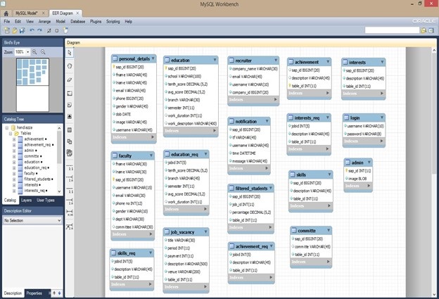Viewport: 439px width, 299px height.
Task: Select the place new table tool
Action: click(x=70, y=130)
